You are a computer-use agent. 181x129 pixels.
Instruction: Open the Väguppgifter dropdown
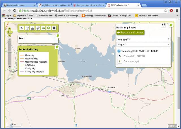pos(143,39)
